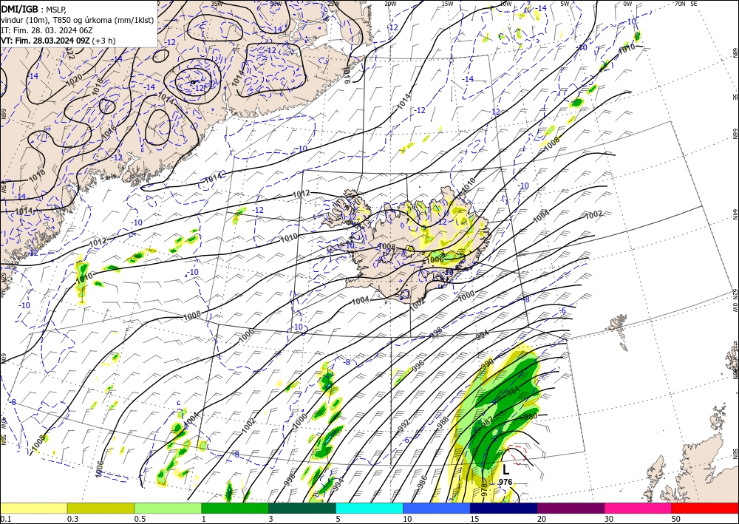Select the dark green 3–5 legend segment
The height and width of the screenshot is (524, 739).
(x=302, y=508)
